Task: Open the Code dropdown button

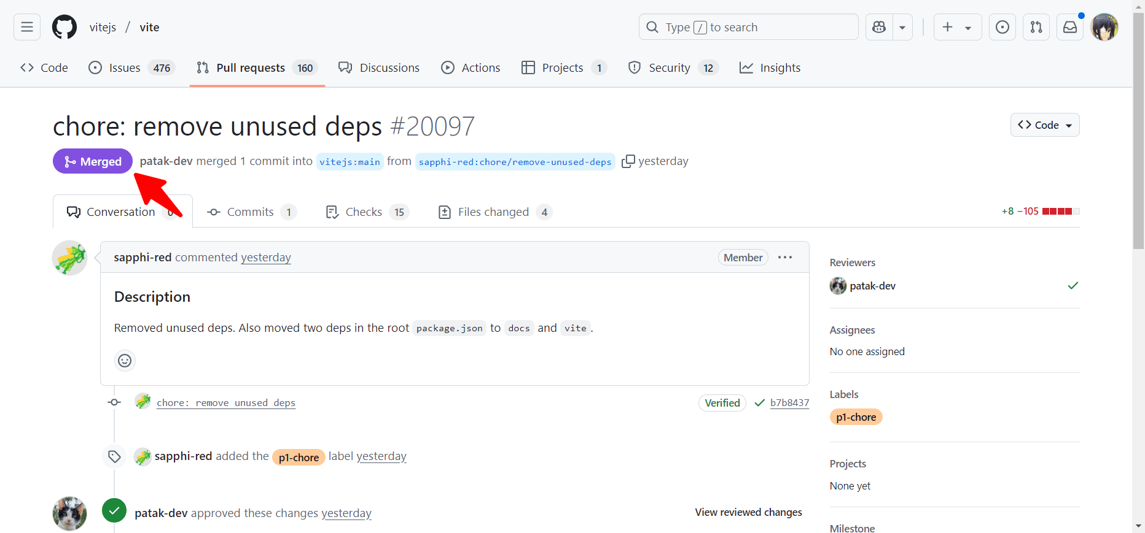Action: [1045, 125]
